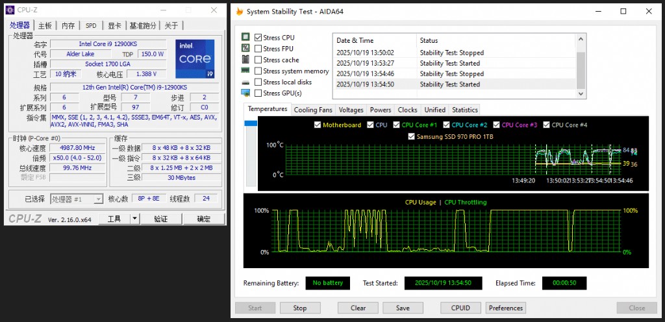
Task: Click the monitor icon beside Stress GPU(s)
Action: [x=245, y=93]
